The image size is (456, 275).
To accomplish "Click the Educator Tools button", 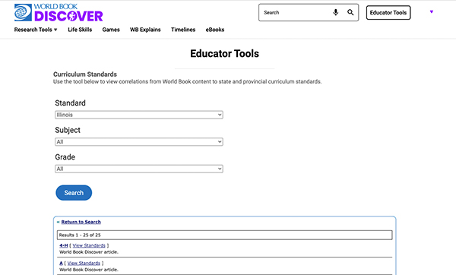I will (388, 12).
